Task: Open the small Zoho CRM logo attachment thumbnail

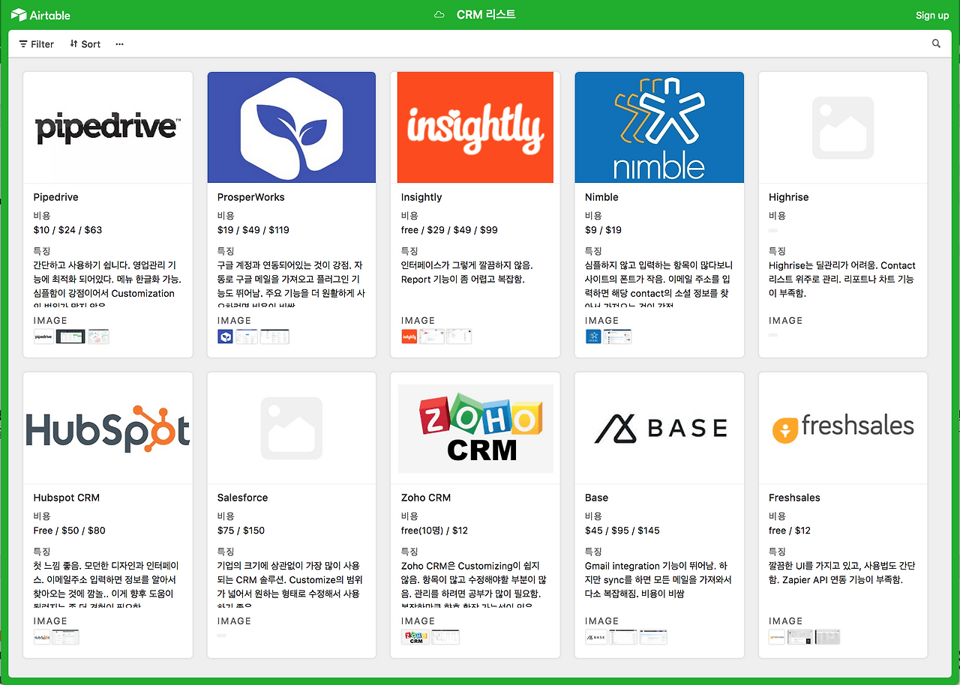Action: (x=415, y=637)
